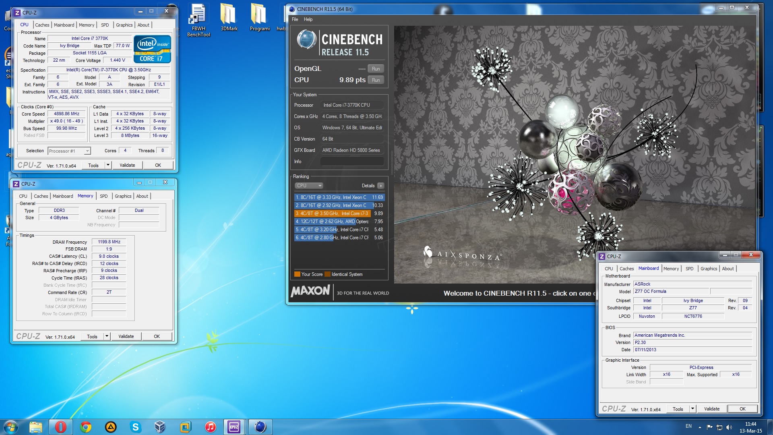Open the Tools dropdown arrow in Mainboard CPU-Z window
This screenshot has width=773, height=435.
pyautogui.click(x=692, y=409)
